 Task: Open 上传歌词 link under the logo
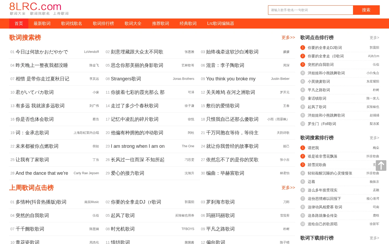[61, 13]
